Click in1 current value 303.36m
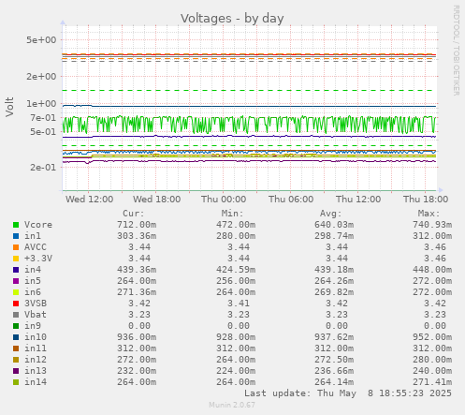The width and height of the screenshot is (465, 415). [x=137, y=236]
